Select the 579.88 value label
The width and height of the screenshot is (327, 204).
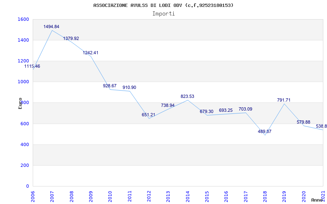(303, 122)
